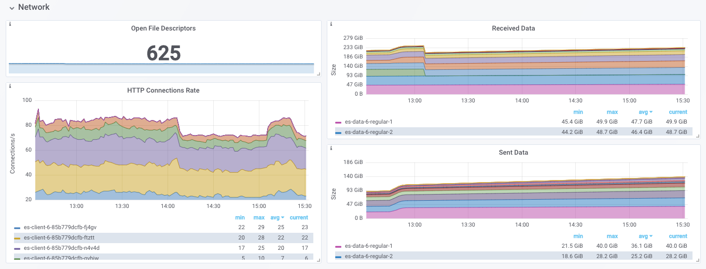Open the HTTP Connections Rate panel title menu

(x=163, y=91)
